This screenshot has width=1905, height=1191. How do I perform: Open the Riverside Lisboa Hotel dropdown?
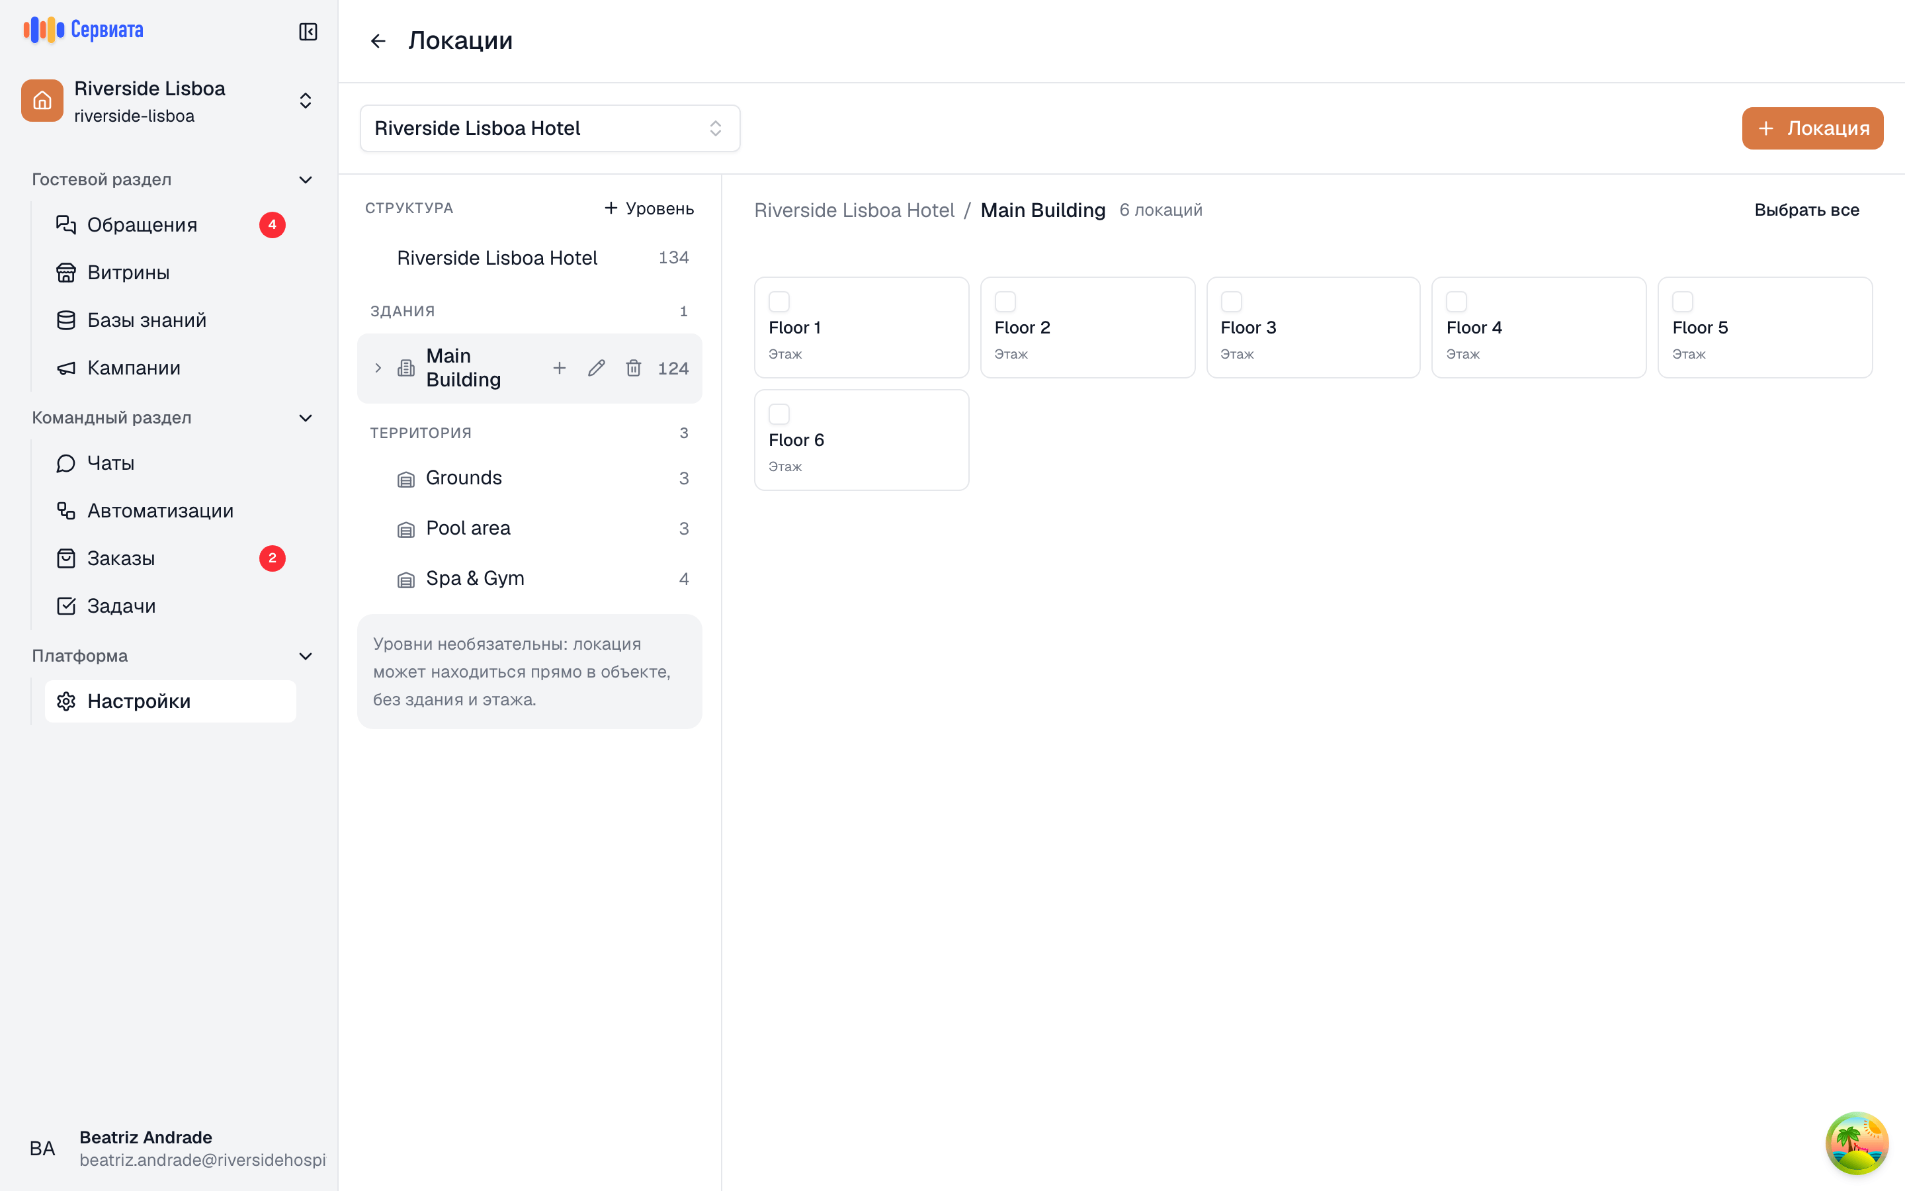[x=550, y=128]
